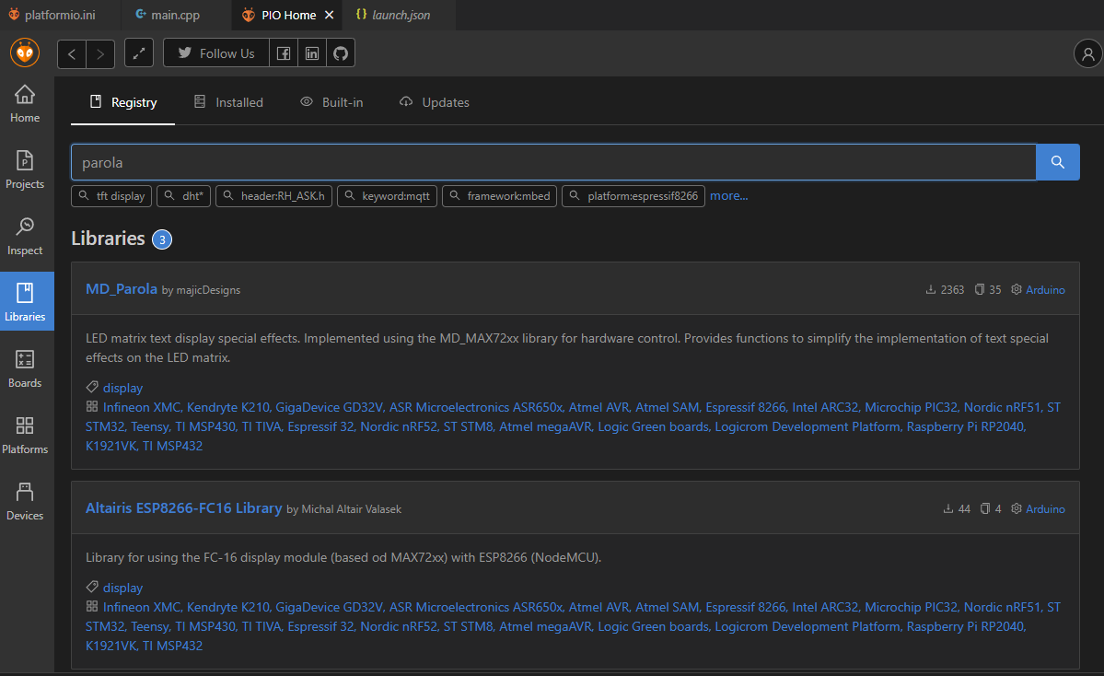Close the PIO Home tab
Viewport: 1104px width, 676px height.
pyautogui.click(x=329, y=15)
